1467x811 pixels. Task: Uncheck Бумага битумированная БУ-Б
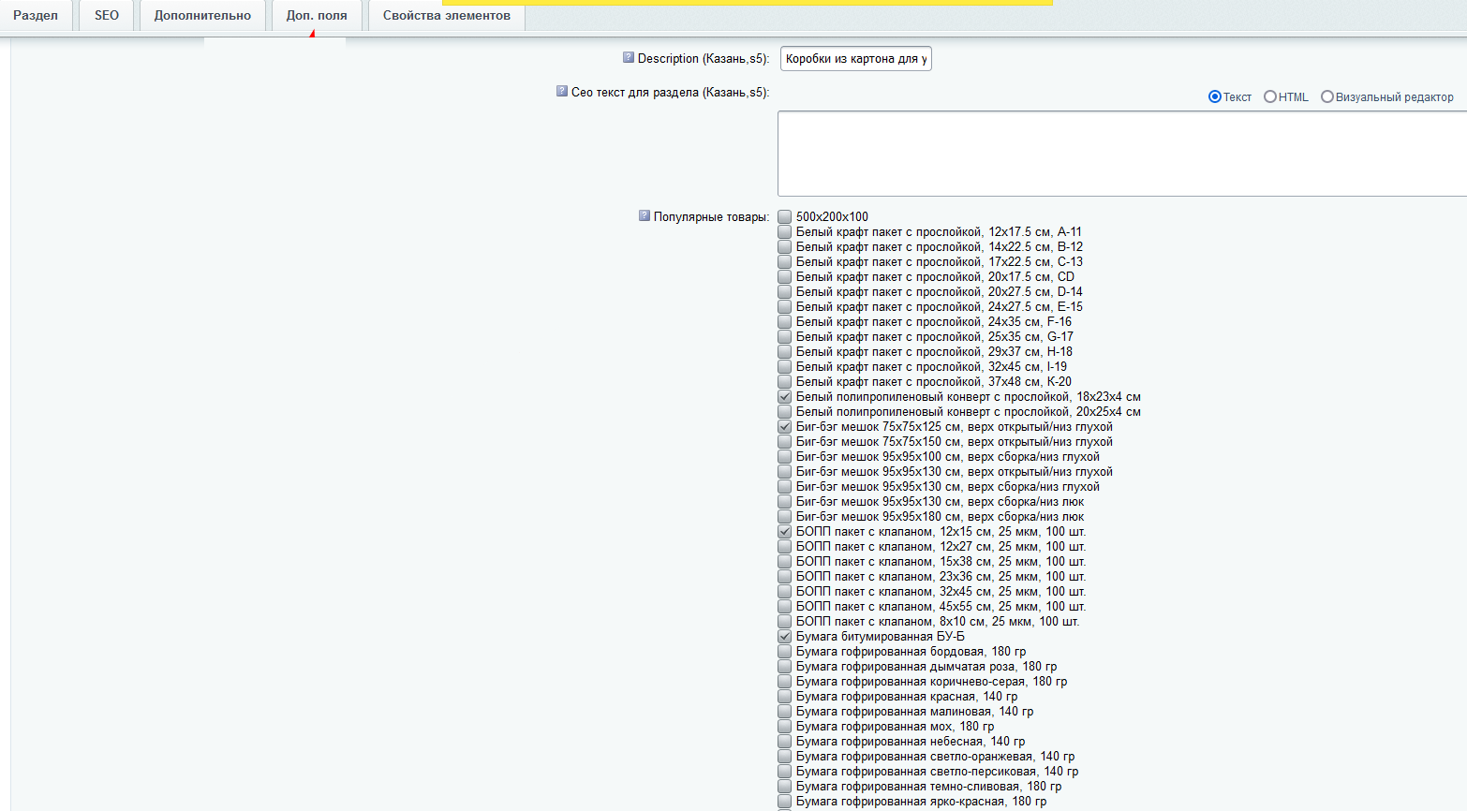(785, 637)
